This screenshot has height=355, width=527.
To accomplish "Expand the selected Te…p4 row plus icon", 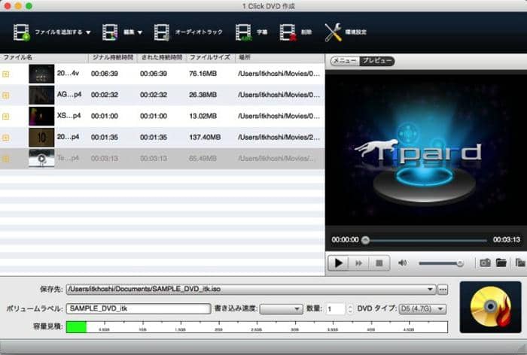I will [6, 159].
